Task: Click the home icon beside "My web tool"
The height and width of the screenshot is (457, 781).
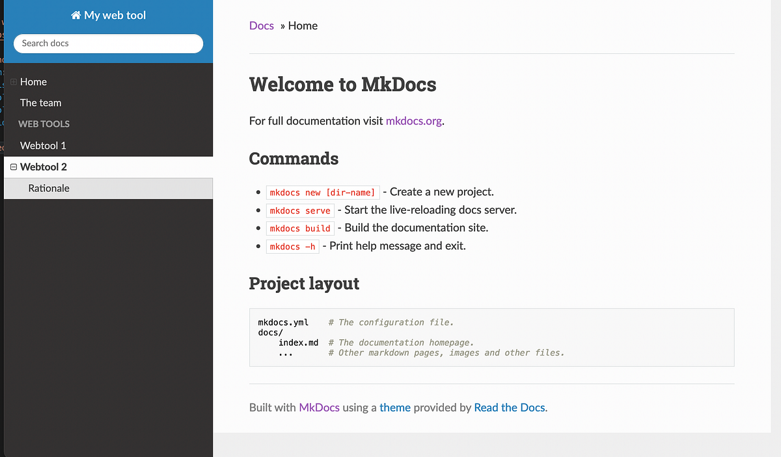Action: (x=76, y=14)
